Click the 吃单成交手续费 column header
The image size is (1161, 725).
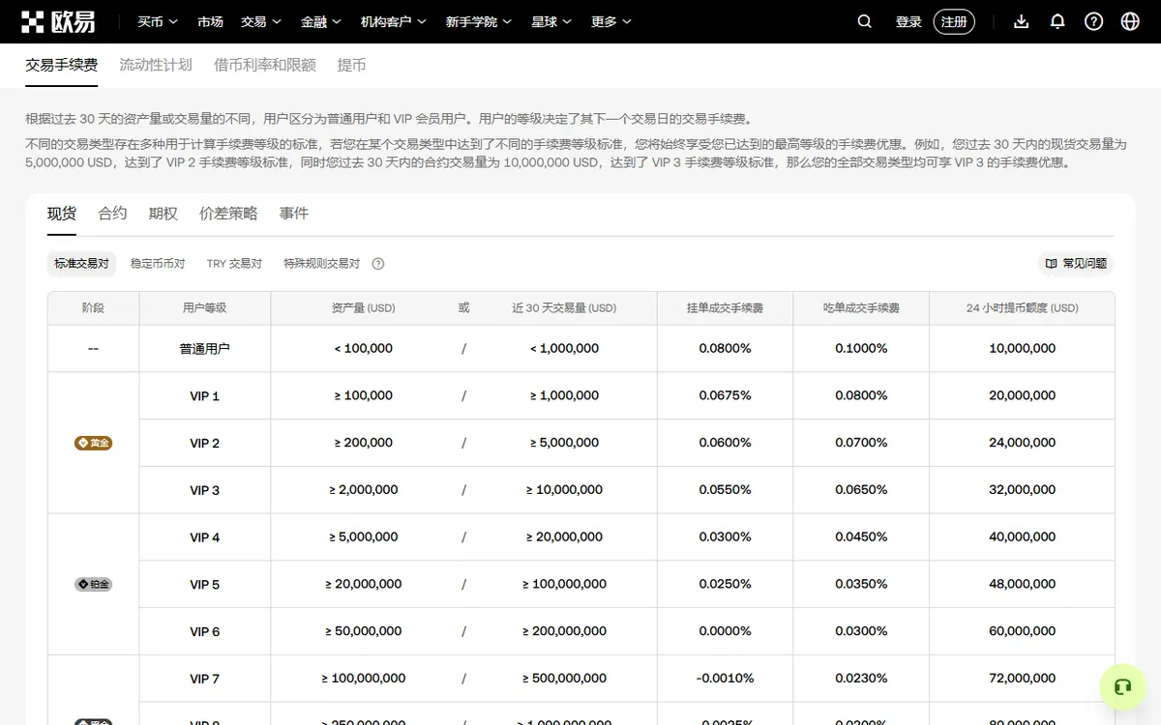point(861,308)
